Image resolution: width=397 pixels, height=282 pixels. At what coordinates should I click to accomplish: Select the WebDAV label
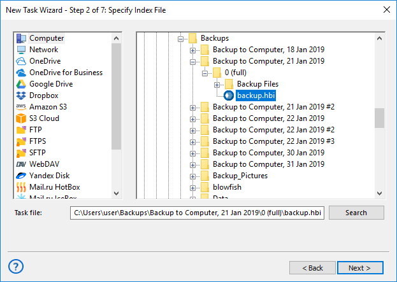(44, 164)
